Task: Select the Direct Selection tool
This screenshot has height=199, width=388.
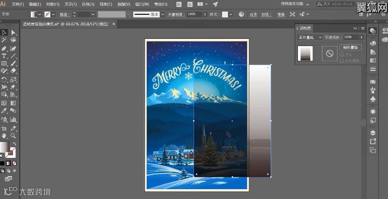Action: (13, 33)
